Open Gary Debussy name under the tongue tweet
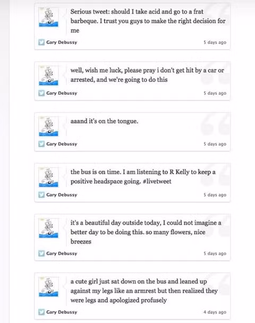This screenshot has height=323, width=255. pos(62,144)
